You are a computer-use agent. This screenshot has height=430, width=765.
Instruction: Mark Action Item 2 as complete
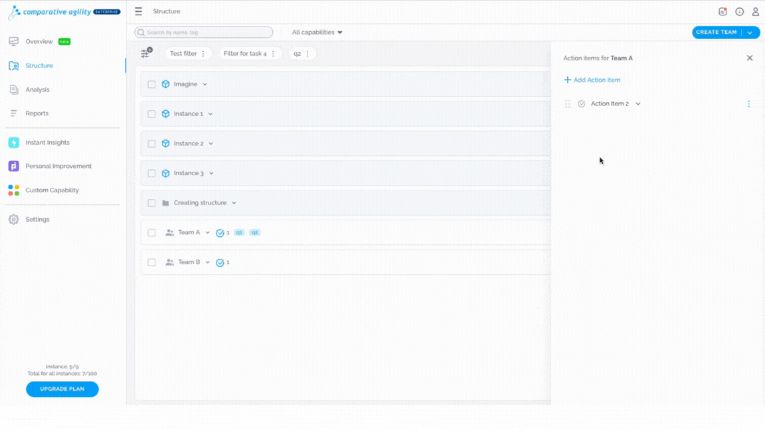[x=582, y=104]
